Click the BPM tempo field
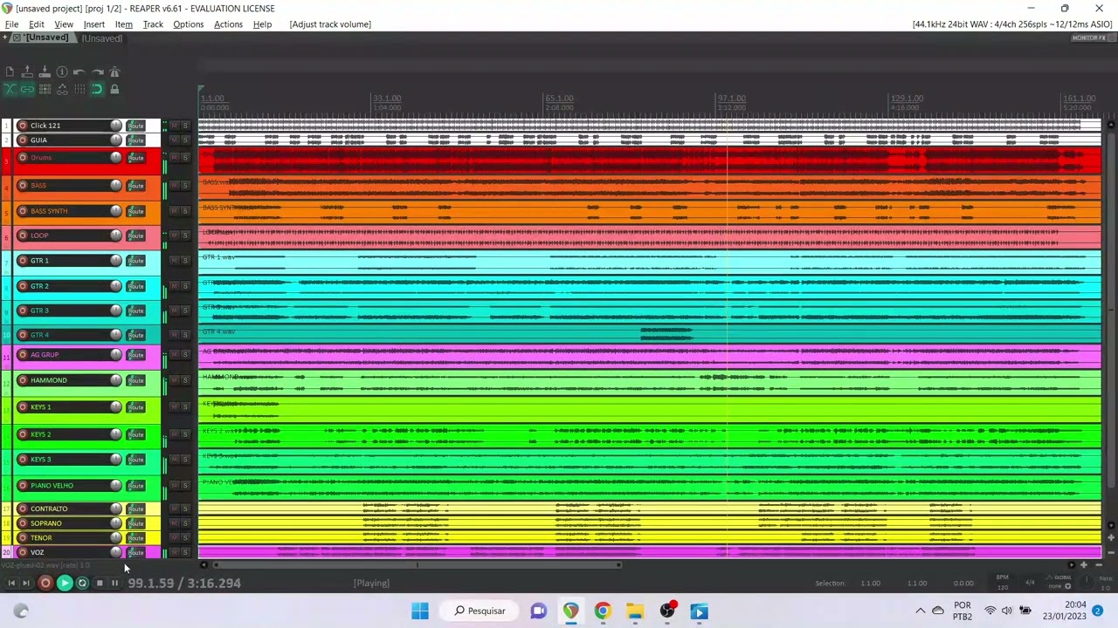1118x628 pixels. (1003, 583)
